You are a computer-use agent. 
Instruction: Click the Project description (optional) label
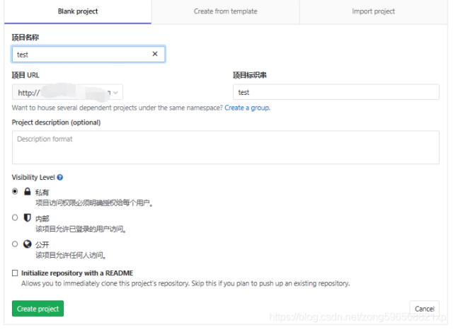[56, 123]
